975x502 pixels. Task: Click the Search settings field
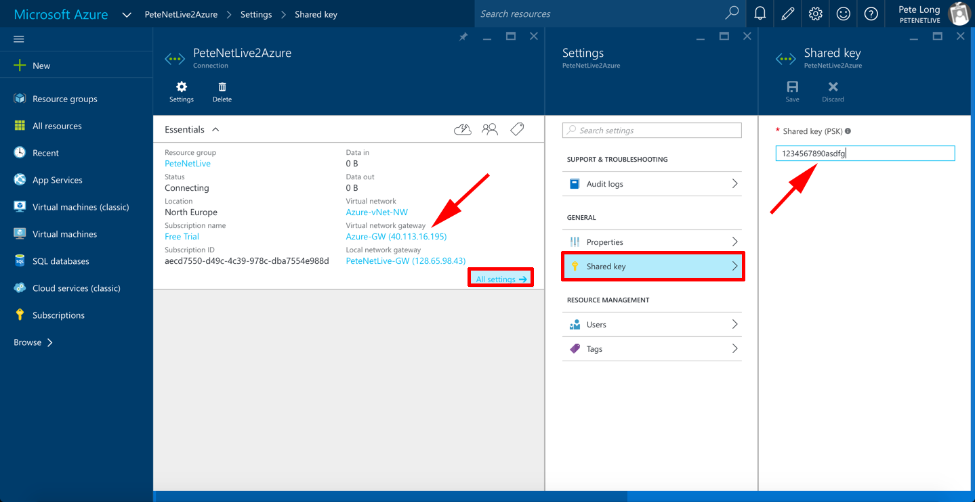(x=652, y=131)
